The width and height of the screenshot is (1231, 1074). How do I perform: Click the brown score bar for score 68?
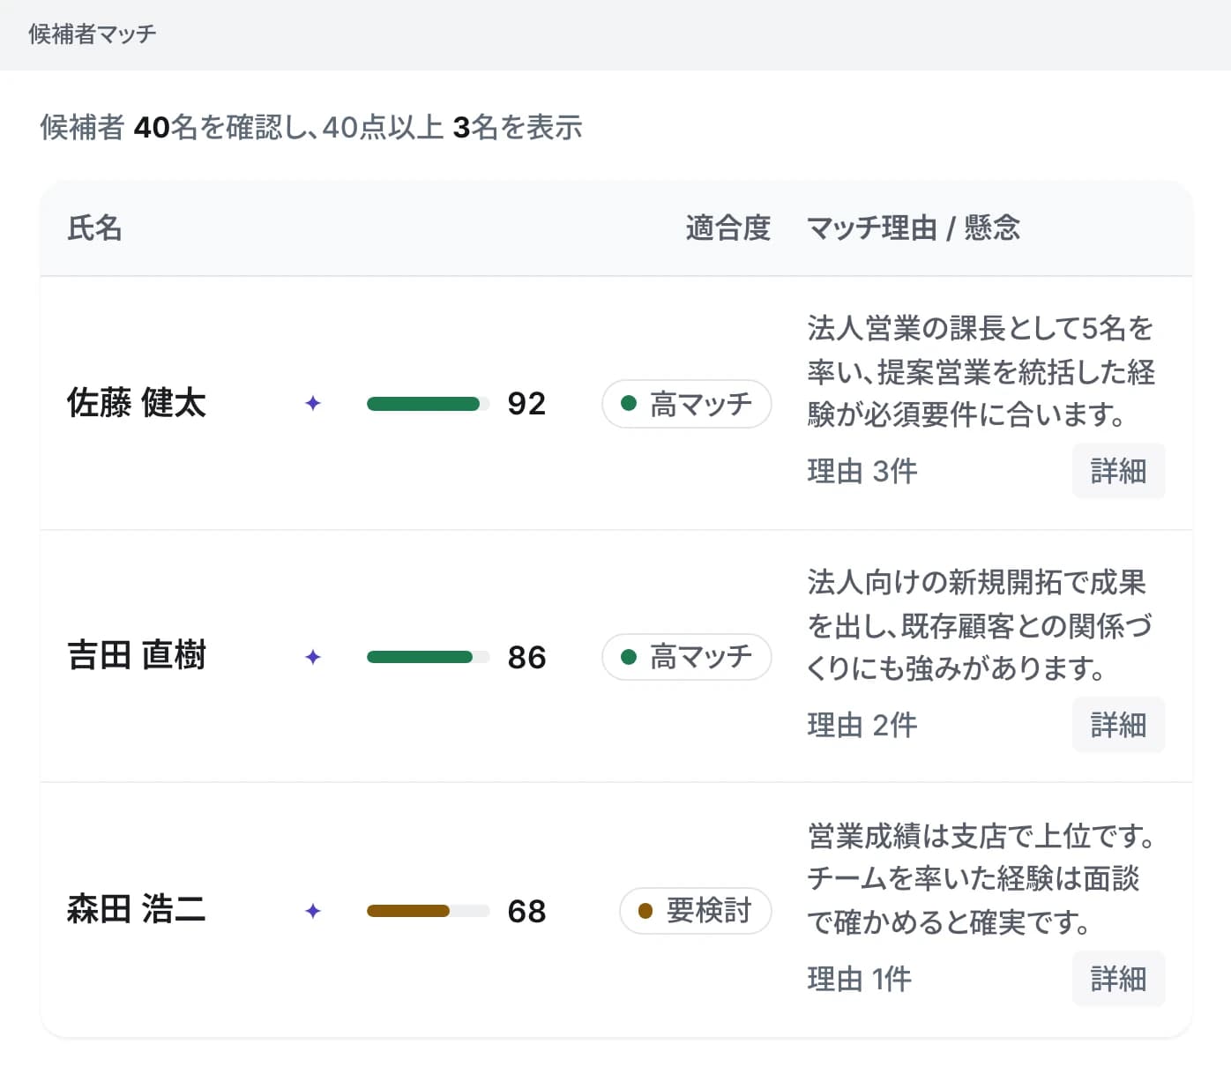point(428,911)
